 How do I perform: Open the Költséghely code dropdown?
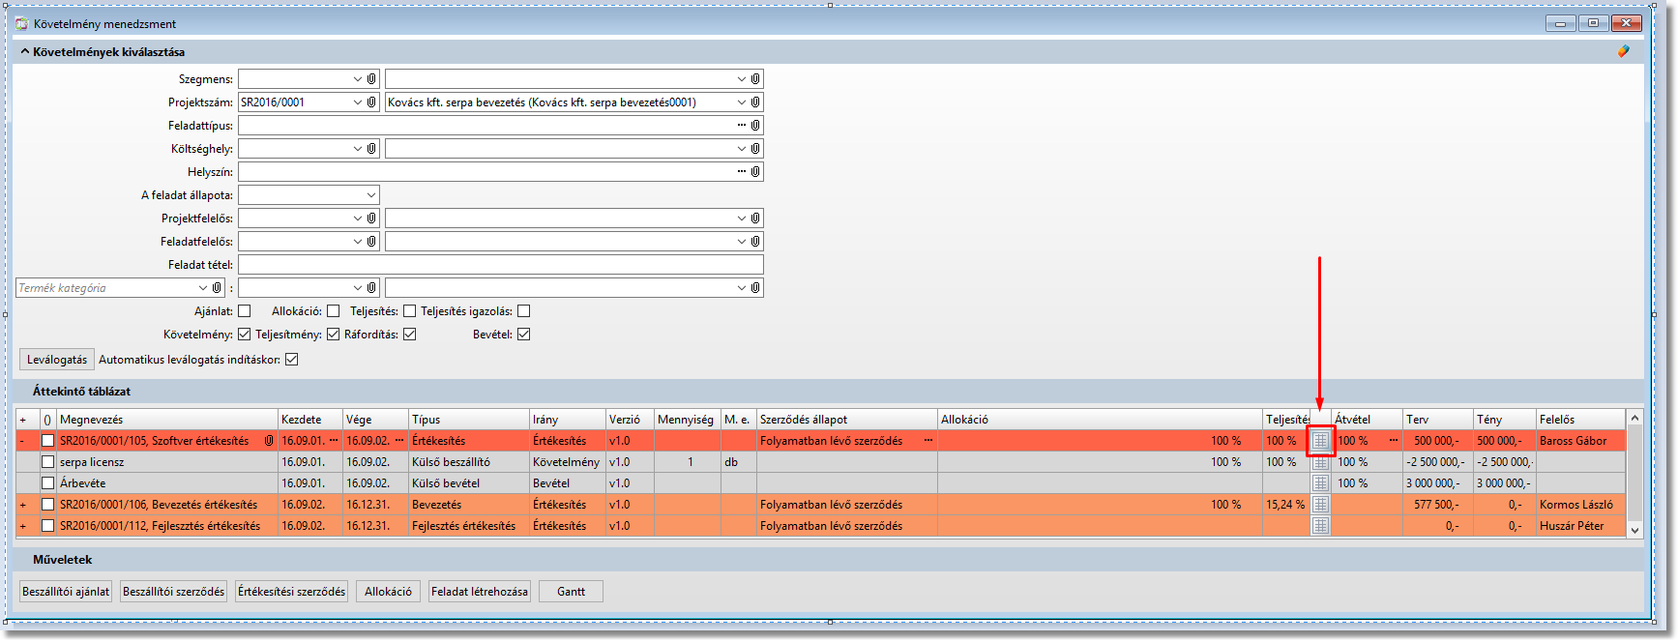tap(357, 149)
